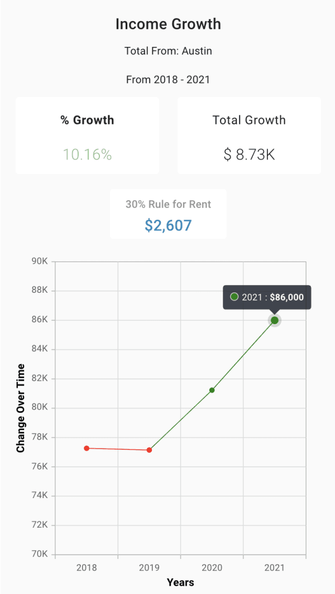335x594 pixels.
Task: Select the 90K y-axis label
Action: coord(40,261)
